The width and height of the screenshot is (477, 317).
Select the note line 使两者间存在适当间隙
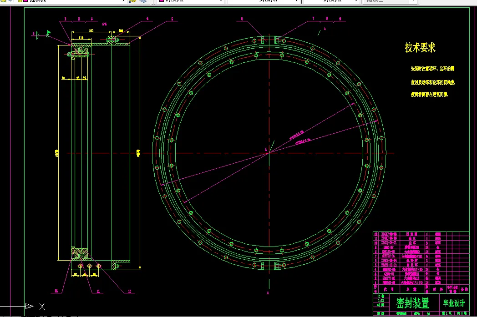tap(429, 95)
